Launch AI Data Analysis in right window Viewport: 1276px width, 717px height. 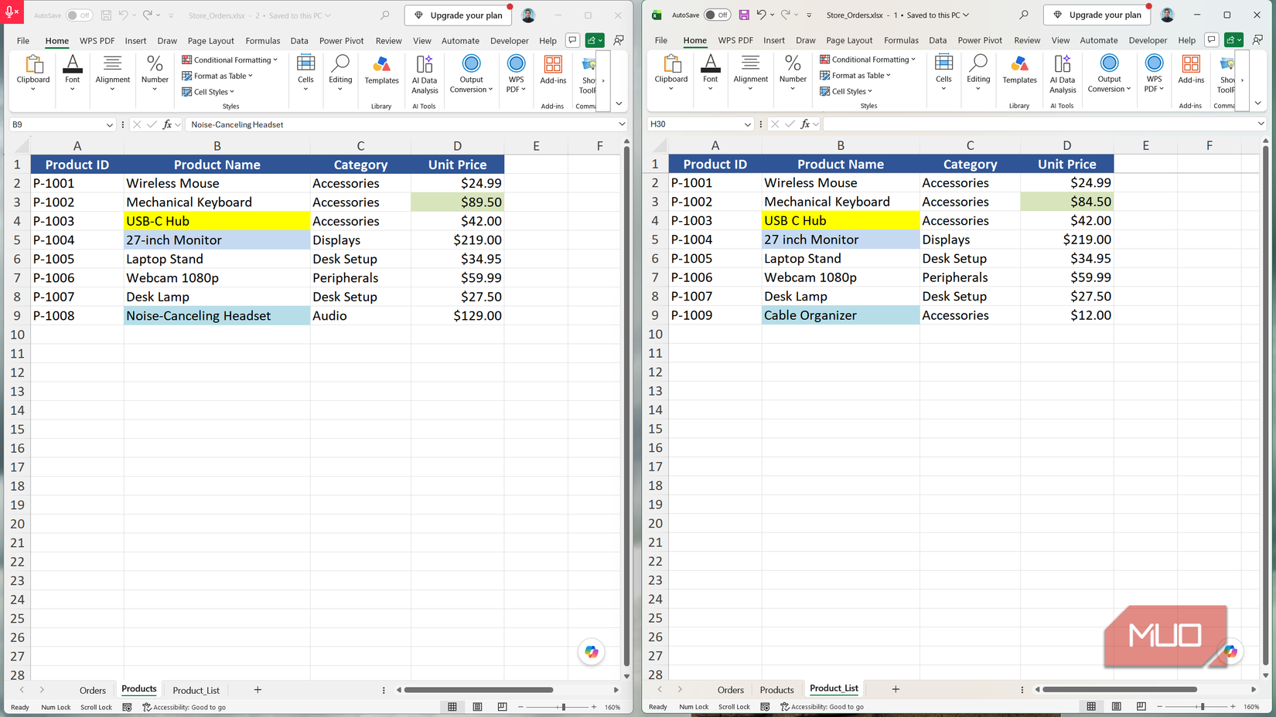[x=1063, y=73]
